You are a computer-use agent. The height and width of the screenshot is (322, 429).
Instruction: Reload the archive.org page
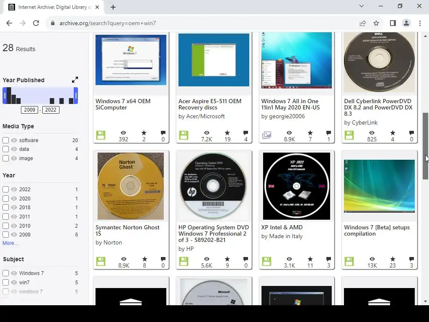point(36,23)
